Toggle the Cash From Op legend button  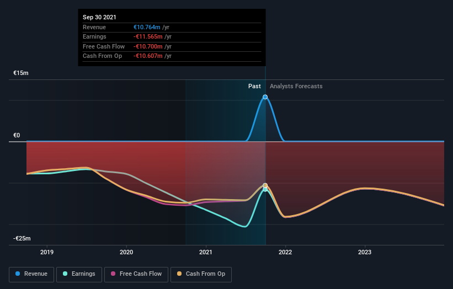pyautogui.click(x=201, y=274)
